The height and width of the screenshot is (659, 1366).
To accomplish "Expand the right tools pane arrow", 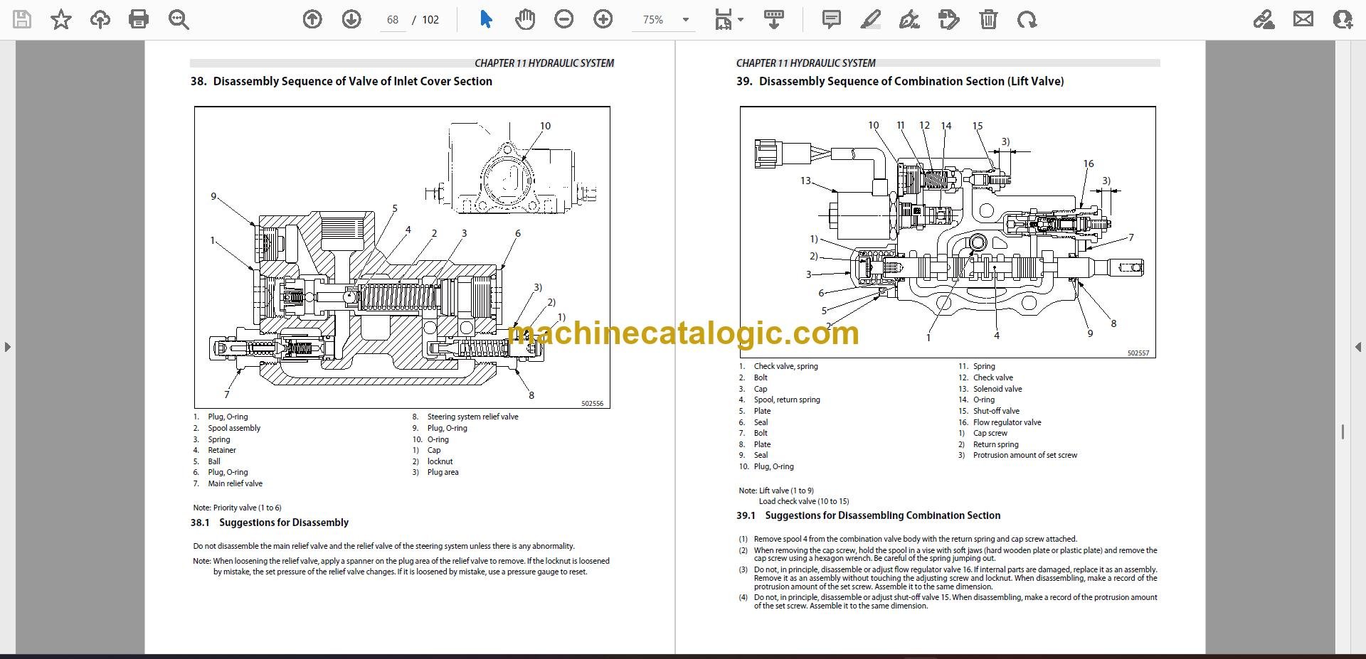I will 1357,347.
